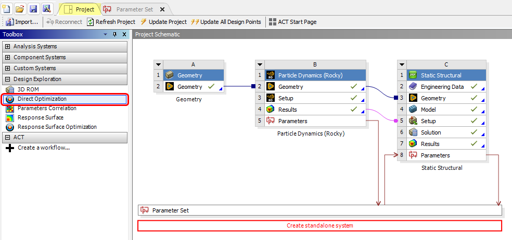Click Refresh Project
Viewport: 512px width, 240px height.
point(111,22)
